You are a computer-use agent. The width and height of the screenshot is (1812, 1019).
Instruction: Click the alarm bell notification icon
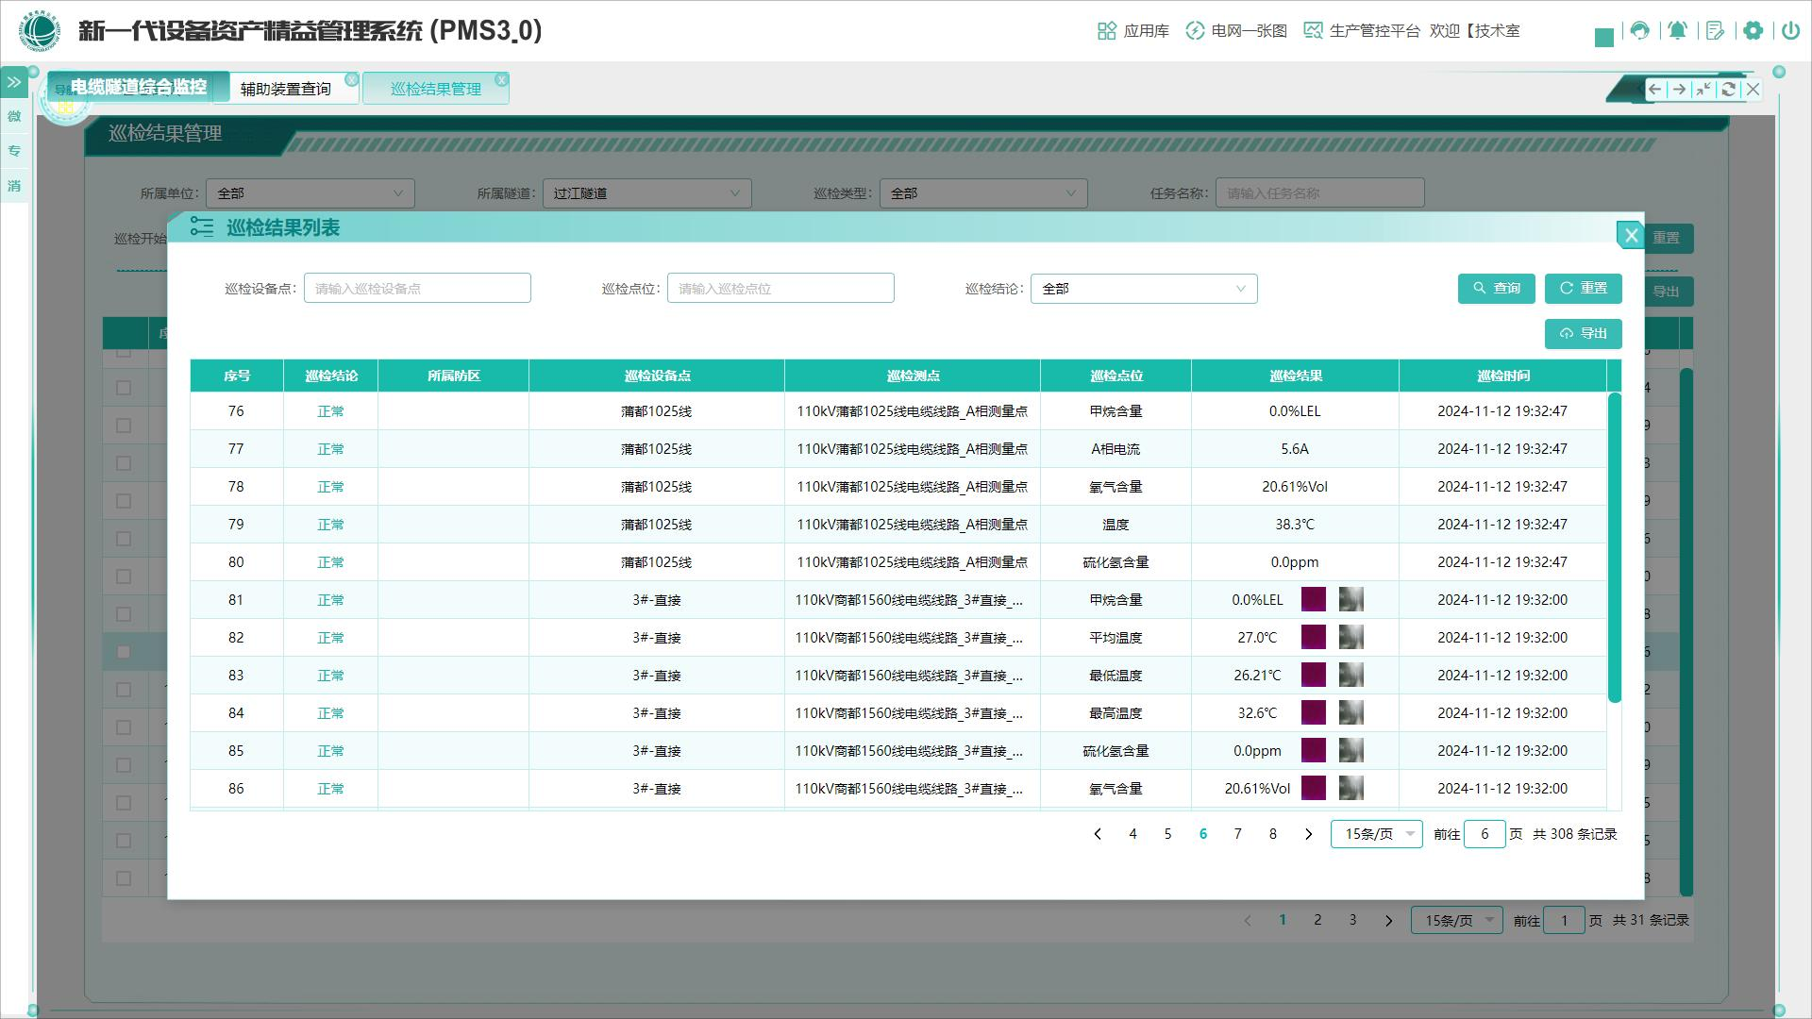pos(1677,30)
